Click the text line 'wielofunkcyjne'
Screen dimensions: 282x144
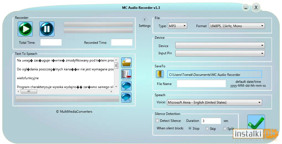tap(28, 78)
